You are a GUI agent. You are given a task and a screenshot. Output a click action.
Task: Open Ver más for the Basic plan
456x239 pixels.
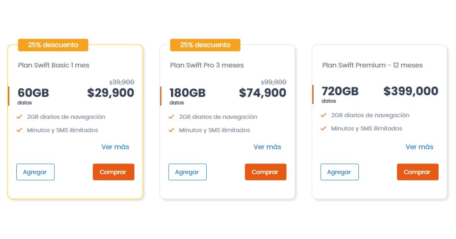point(115,147)
